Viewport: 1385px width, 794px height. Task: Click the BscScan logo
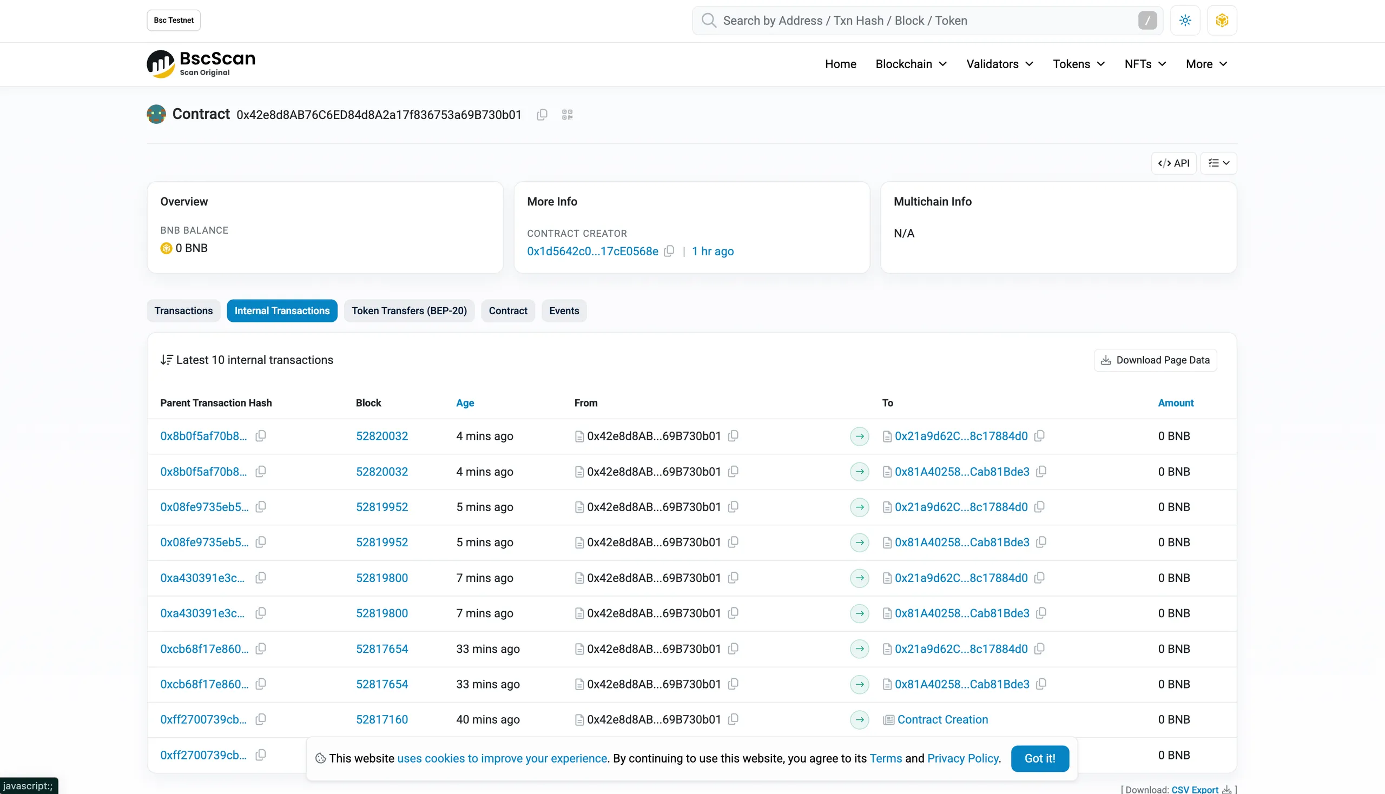[201, 63]
